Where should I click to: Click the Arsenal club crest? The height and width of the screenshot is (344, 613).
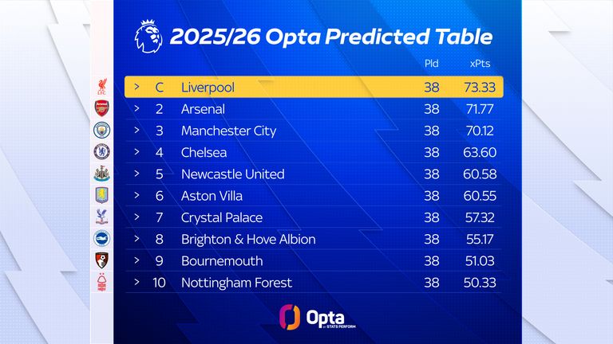101,108
